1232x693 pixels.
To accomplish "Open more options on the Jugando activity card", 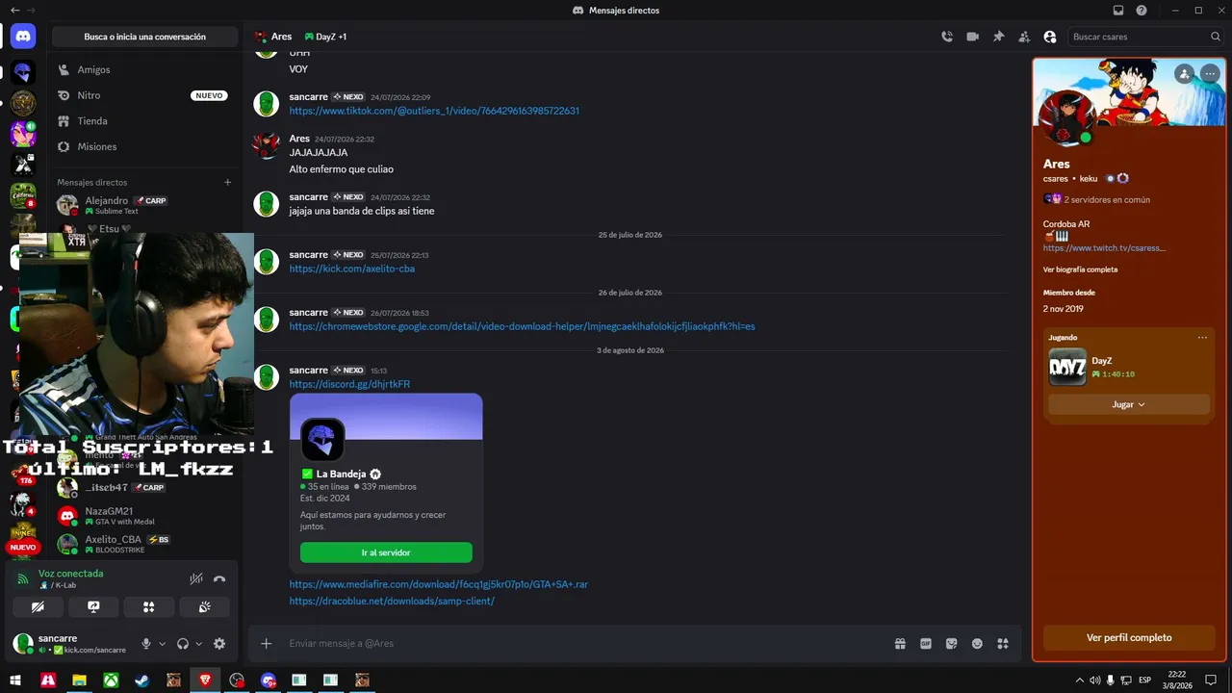I will coord(1202,338).
